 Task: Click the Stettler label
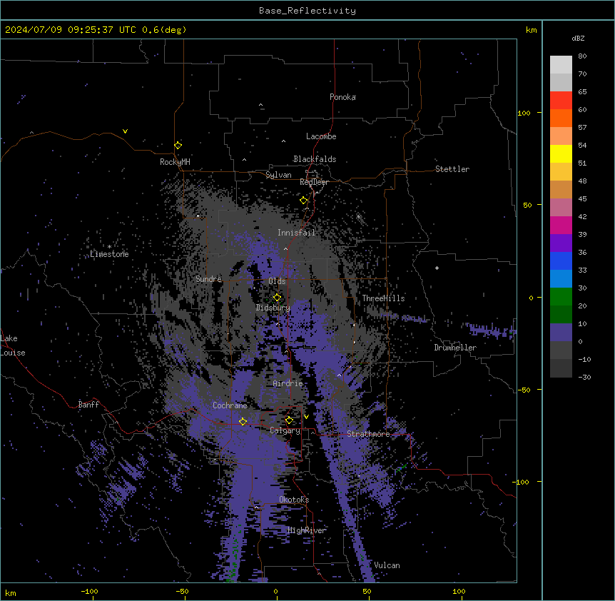click(452, 169)
